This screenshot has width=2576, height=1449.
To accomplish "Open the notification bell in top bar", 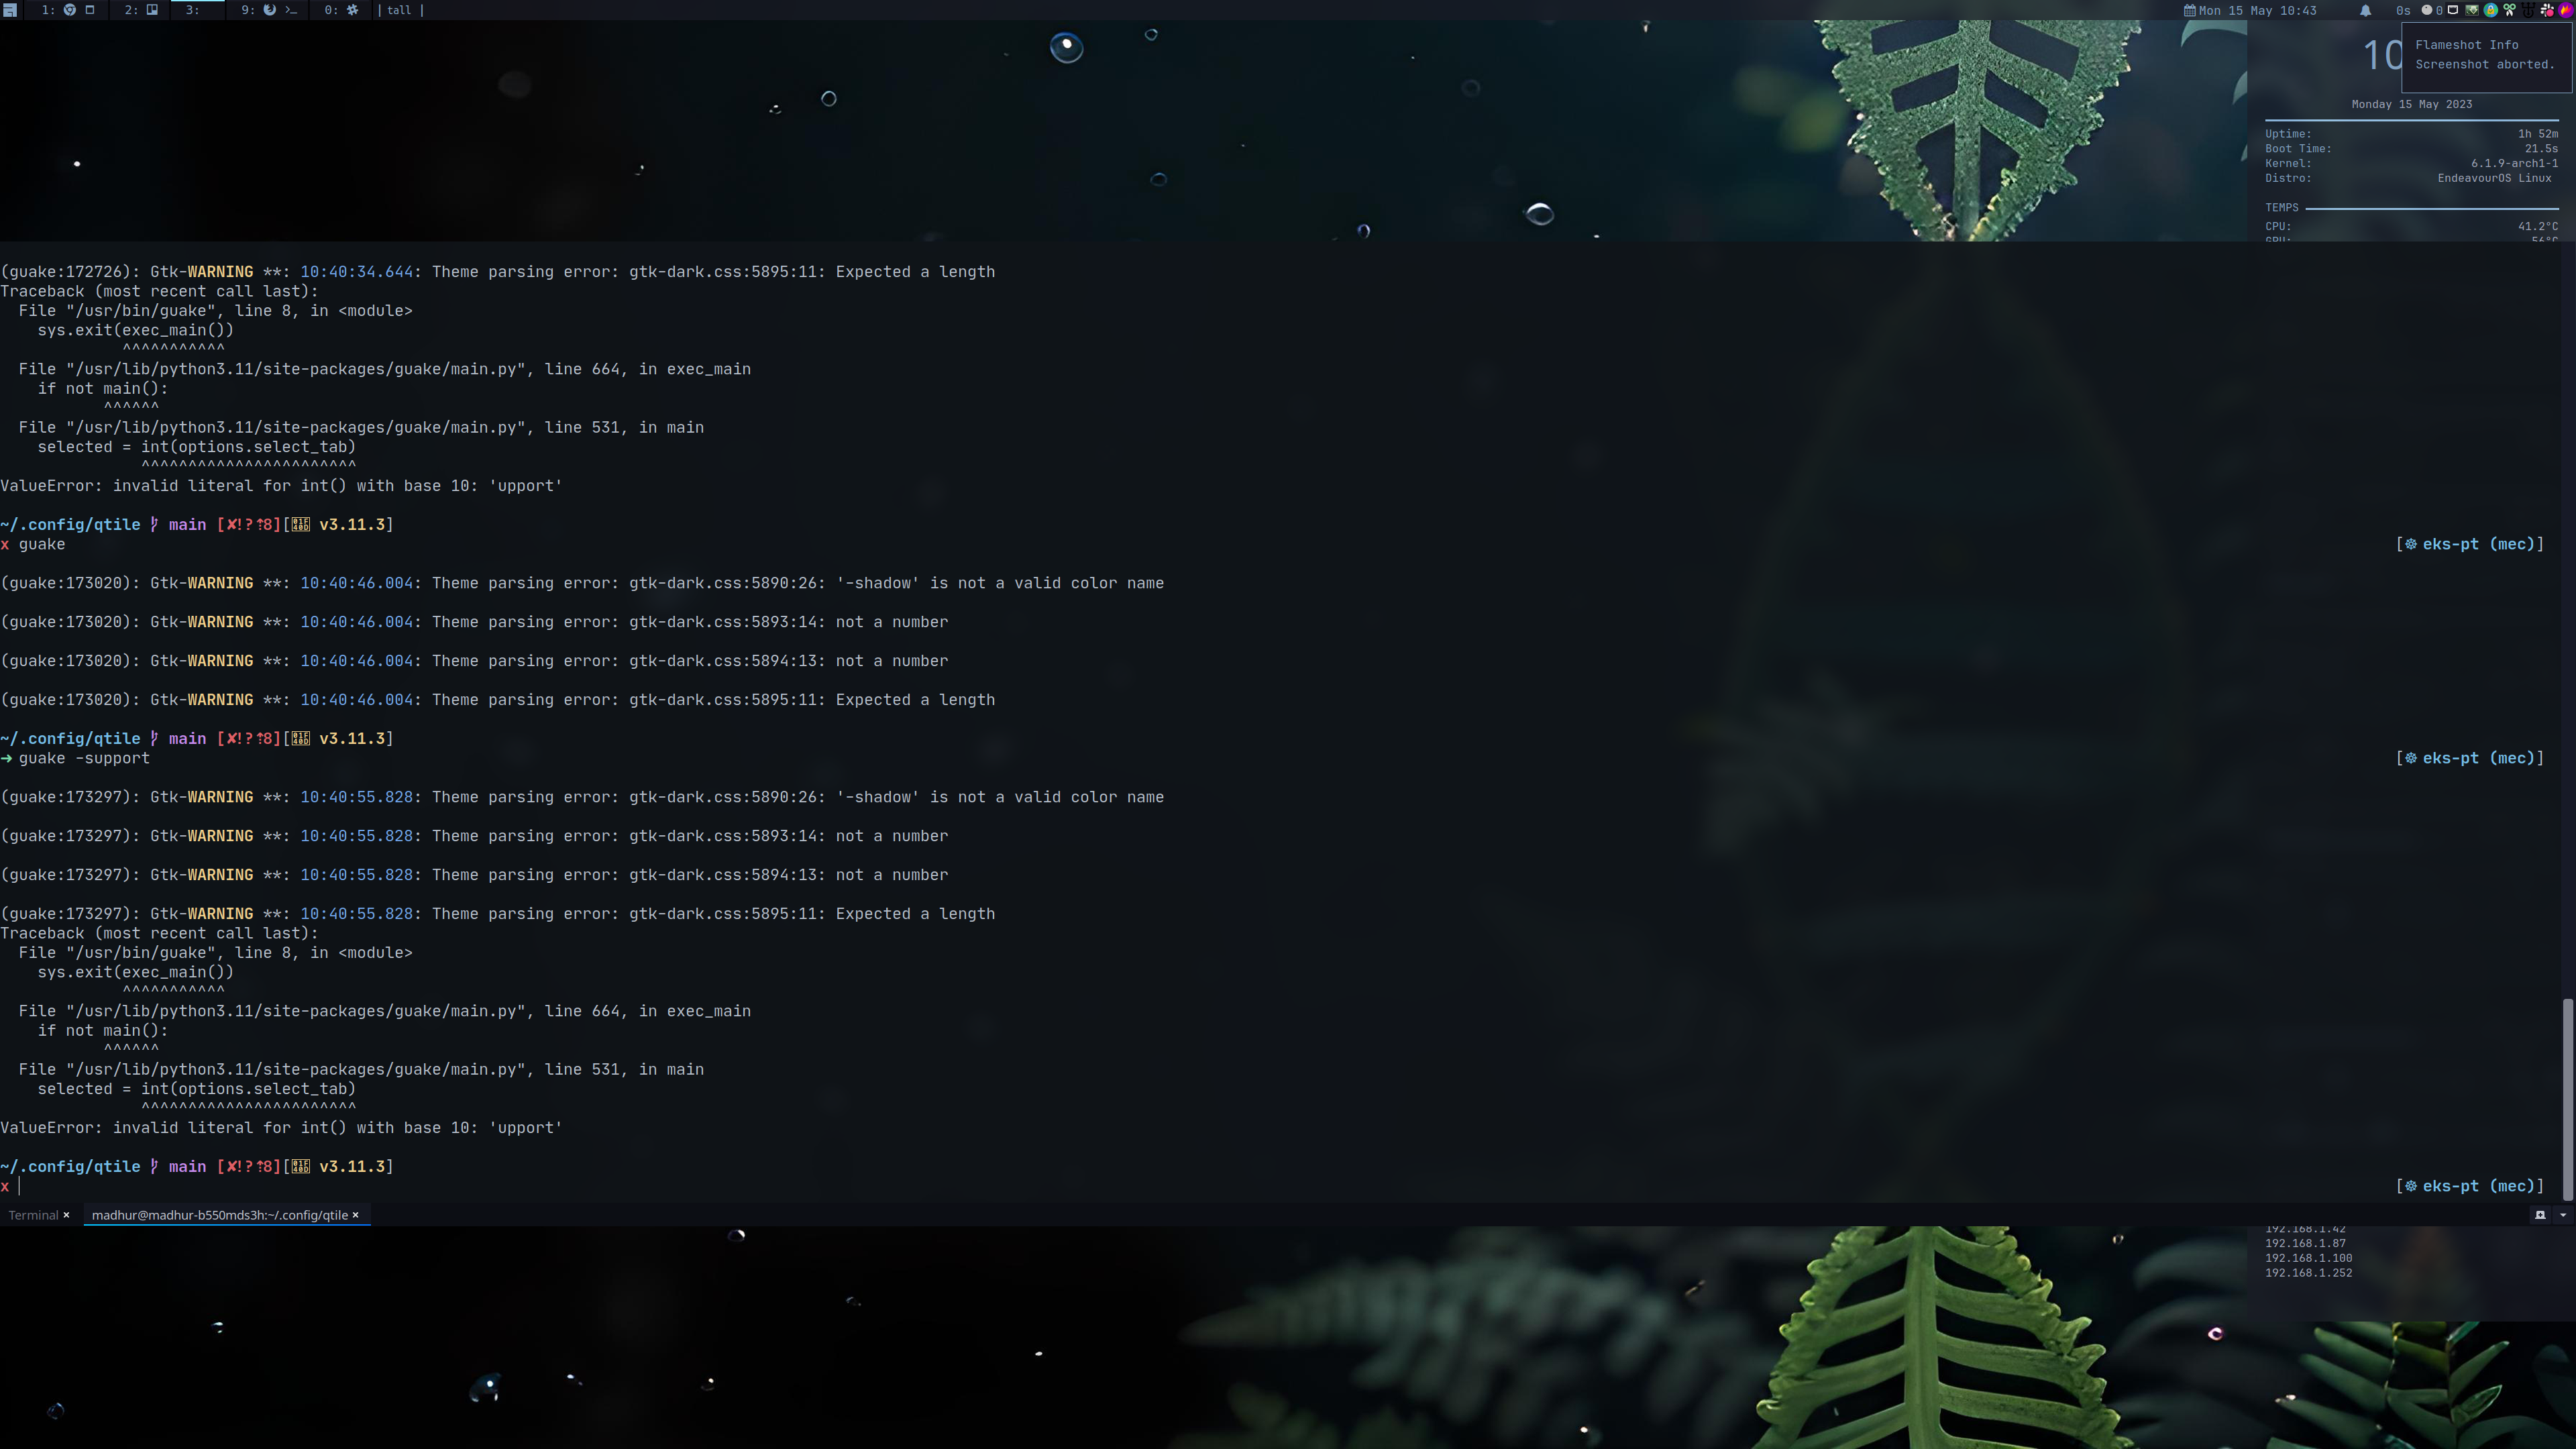I will (x=2365, y=10).
